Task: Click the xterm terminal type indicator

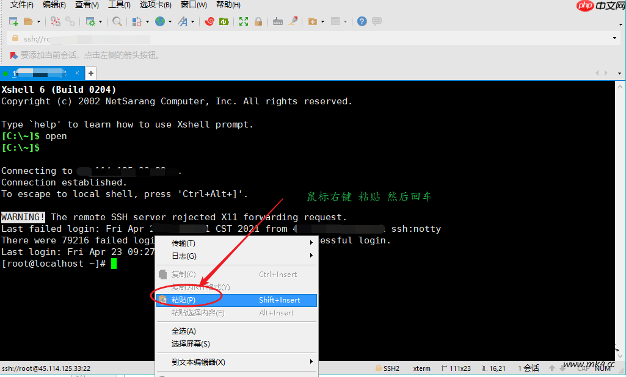Action: pyautogui.click(x=421, y=368)
